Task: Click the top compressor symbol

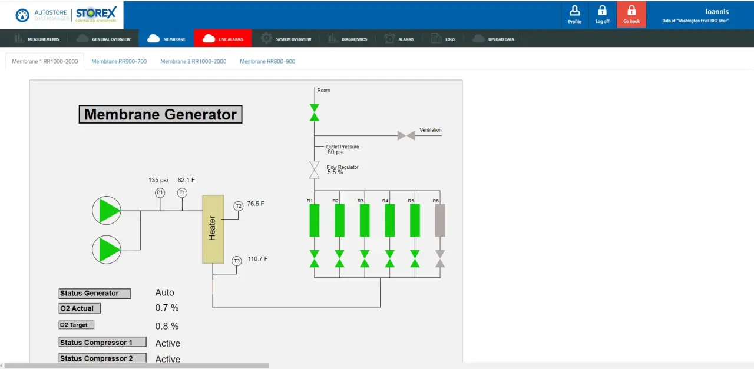Action: coord(107,210)
